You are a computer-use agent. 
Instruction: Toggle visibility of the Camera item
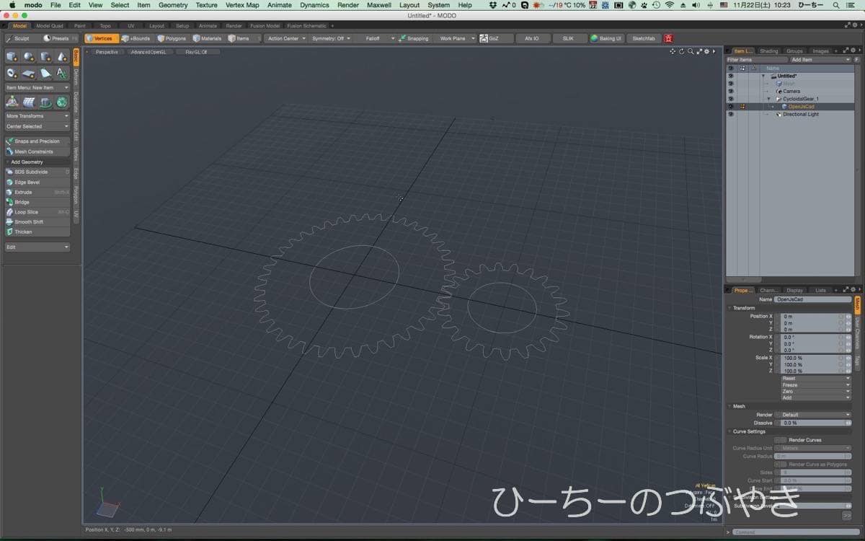730,91
